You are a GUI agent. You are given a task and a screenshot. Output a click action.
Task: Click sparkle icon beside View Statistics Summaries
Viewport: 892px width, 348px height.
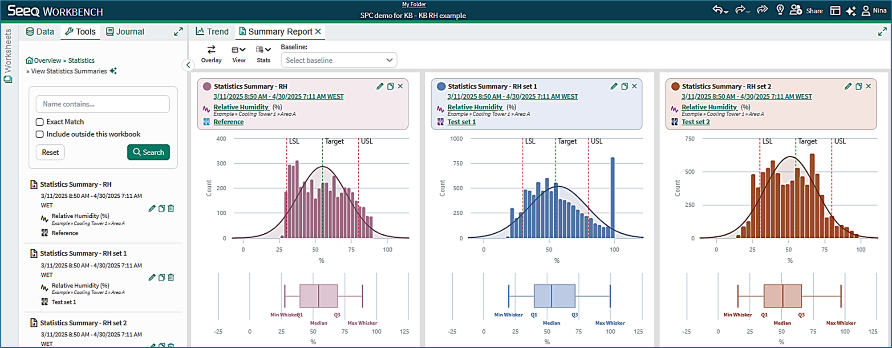114,71
